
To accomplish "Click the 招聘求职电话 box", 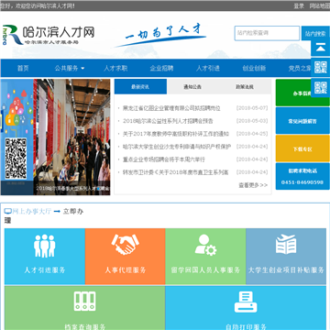I will tap(302, 176).
